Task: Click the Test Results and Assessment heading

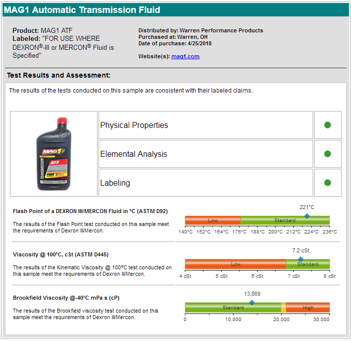Action: [59, 75]
